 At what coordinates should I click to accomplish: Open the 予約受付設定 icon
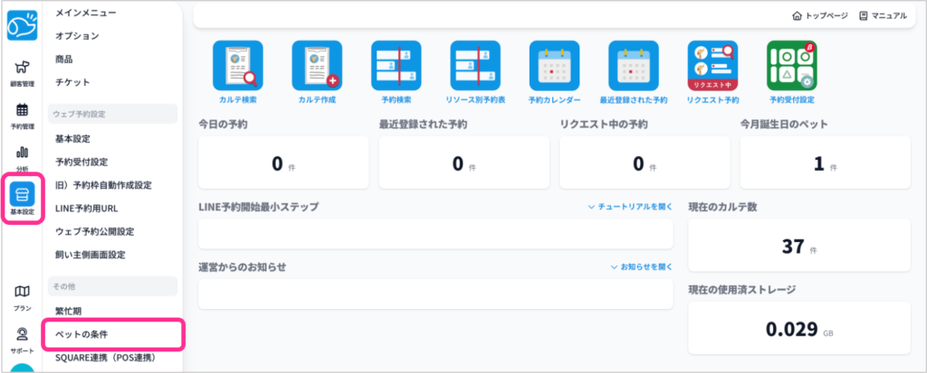pyautogui.click(x=791, y=65)
